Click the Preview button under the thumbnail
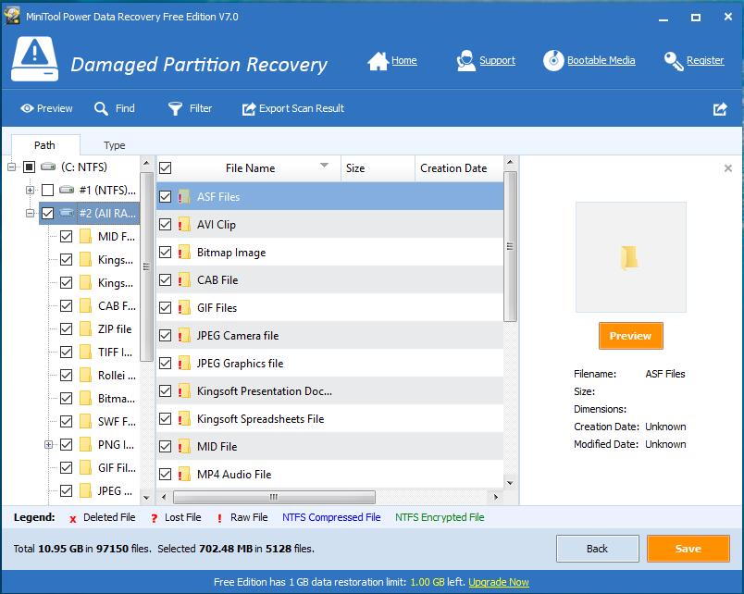 click(630, 337)
